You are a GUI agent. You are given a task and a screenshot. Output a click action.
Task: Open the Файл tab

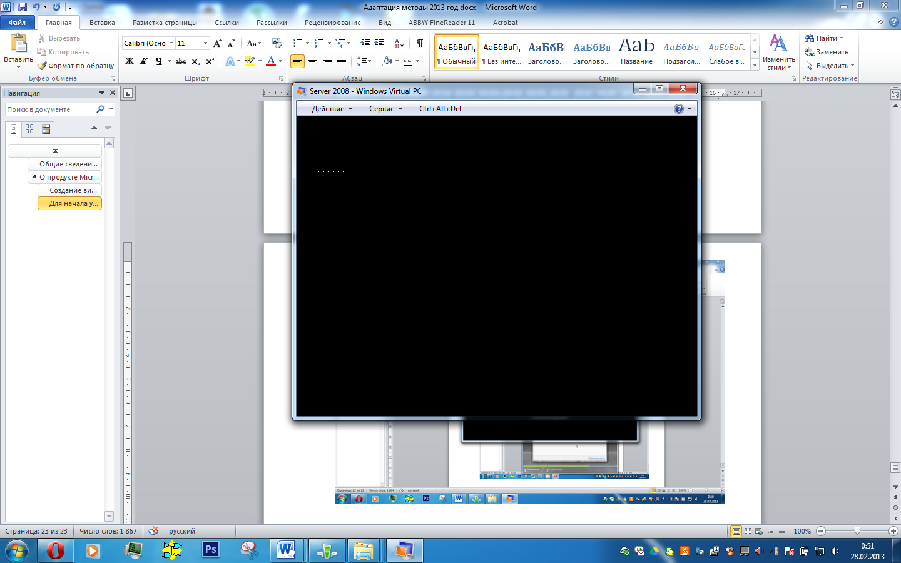[x=18, y=23]
